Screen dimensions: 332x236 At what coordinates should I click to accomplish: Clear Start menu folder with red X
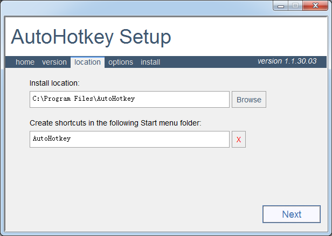239,139
